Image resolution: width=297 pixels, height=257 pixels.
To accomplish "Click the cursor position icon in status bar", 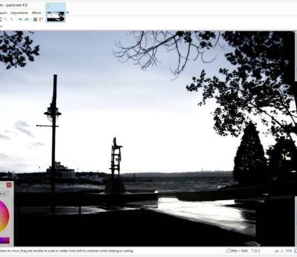I will (x=253, y=251).
